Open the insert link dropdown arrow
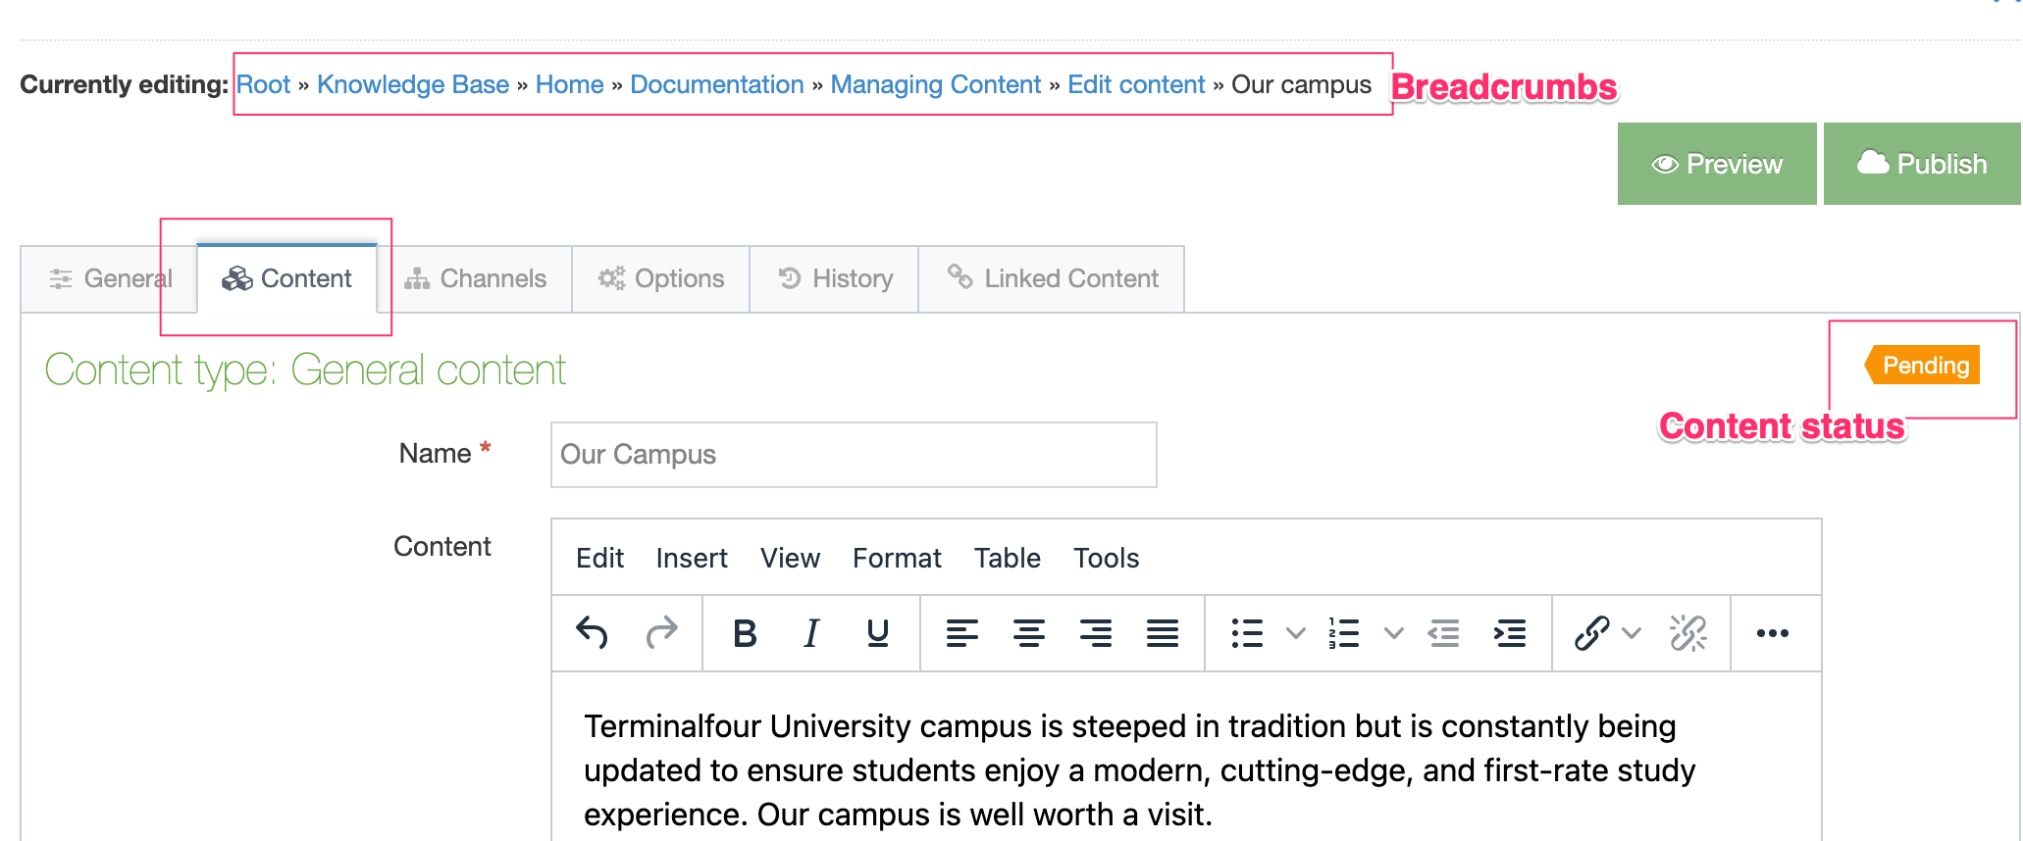This screenshot has height=841, width=2023. click(x=1632, y=633)
